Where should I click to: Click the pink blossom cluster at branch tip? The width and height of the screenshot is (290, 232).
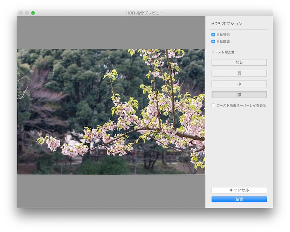click(x=53, y=143)
